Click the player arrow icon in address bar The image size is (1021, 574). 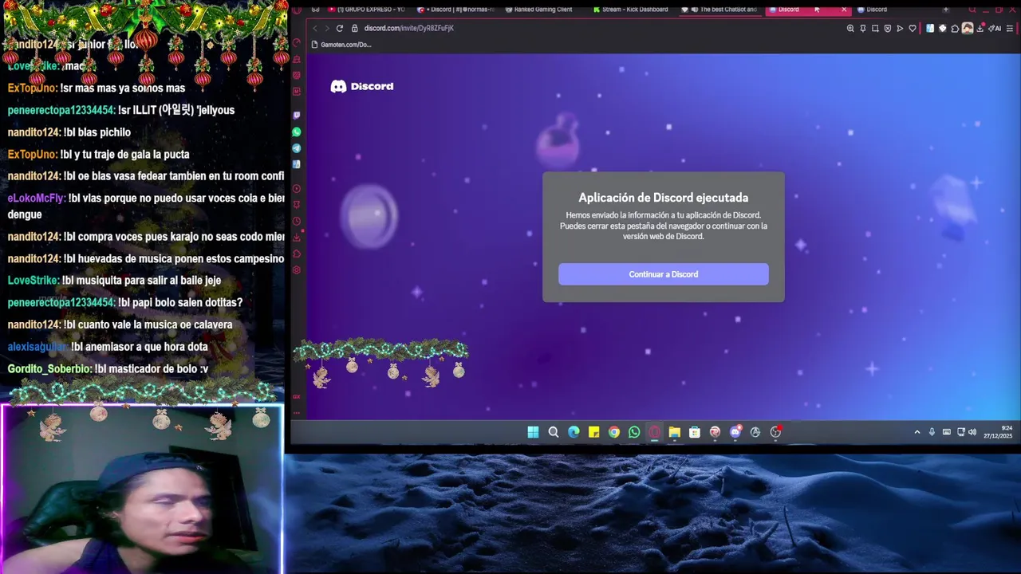900,29
